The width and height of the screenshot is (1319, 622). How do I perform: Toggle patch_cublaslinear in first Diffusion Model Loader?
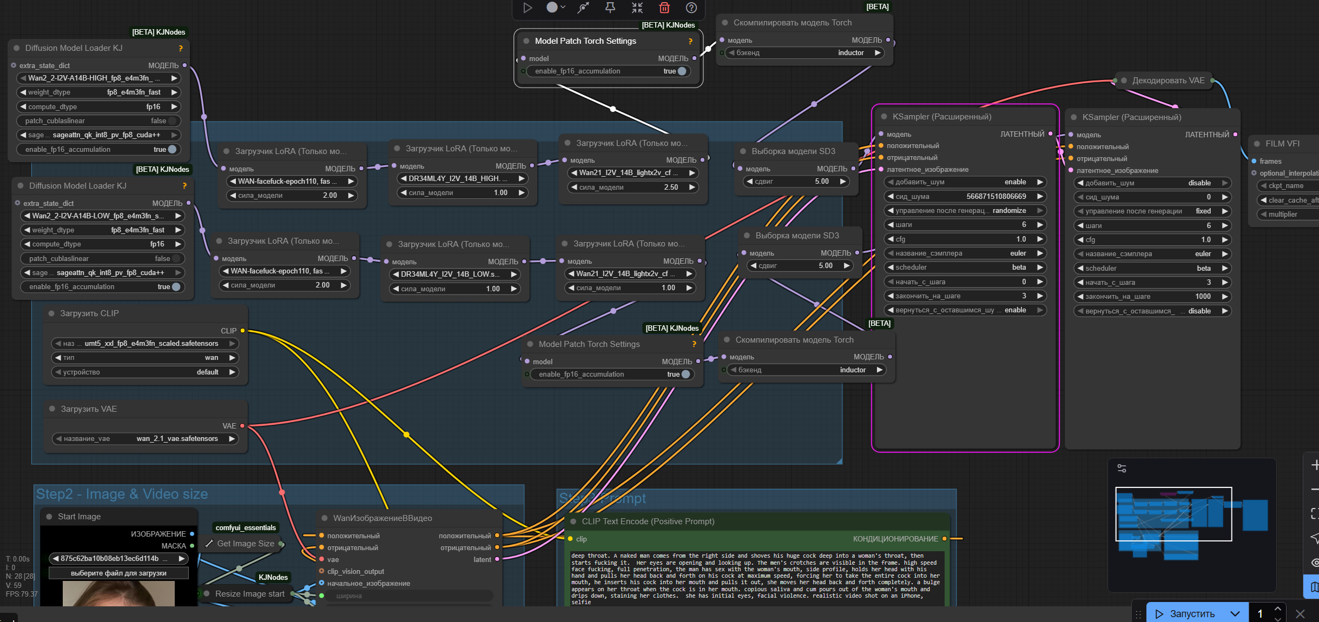[x=172, y=121]
